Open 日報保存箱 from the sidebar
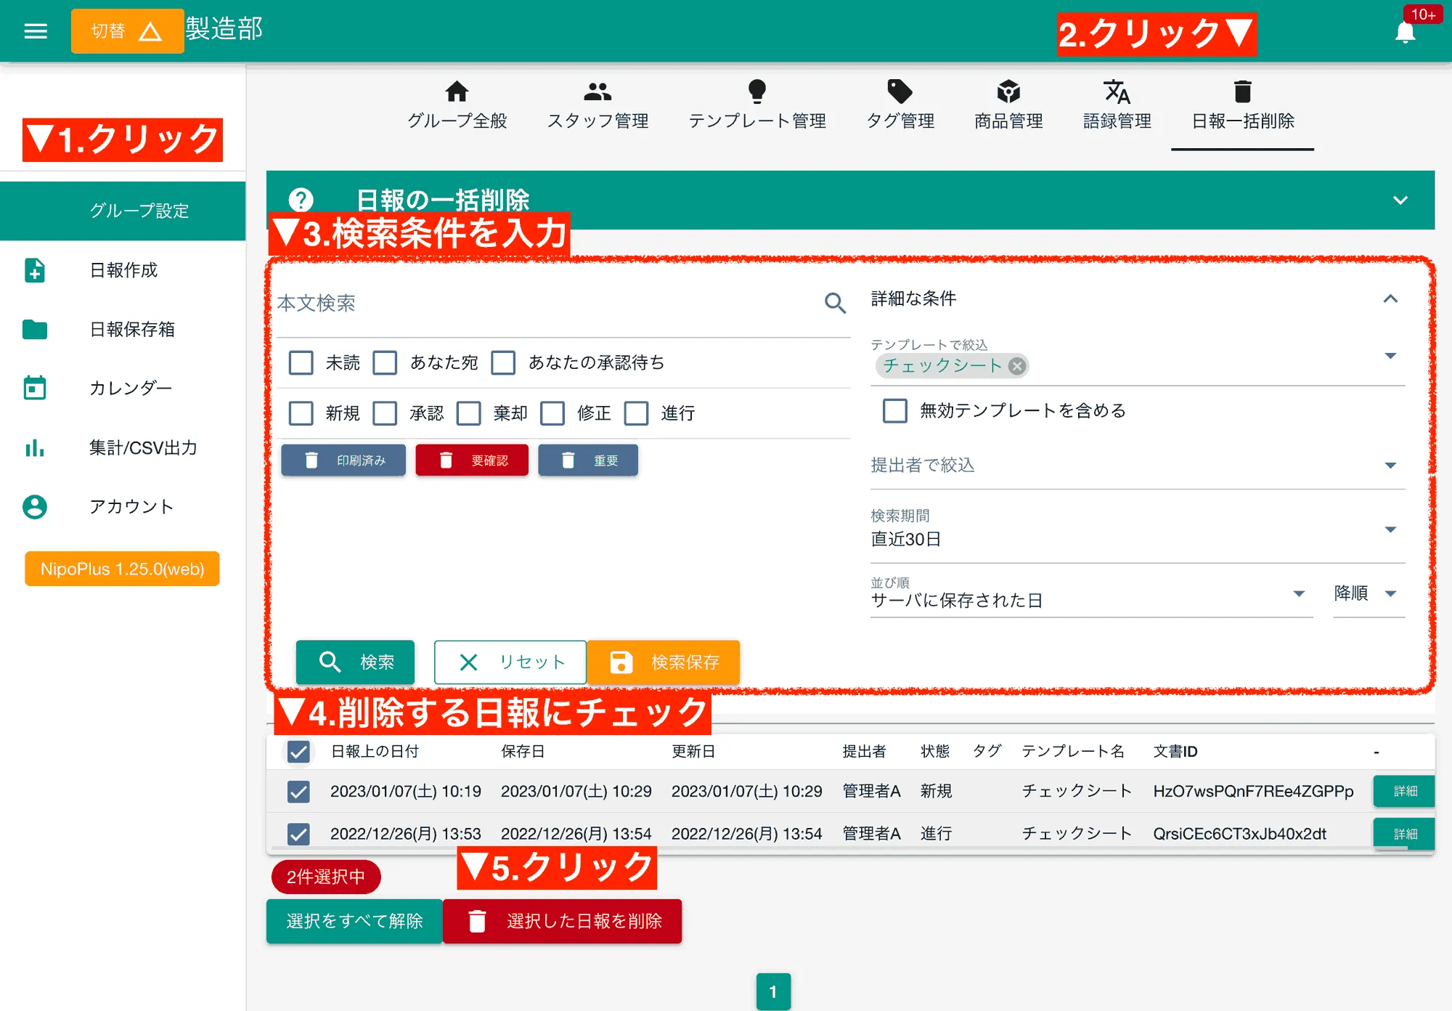 pyautogui.click(x=131, y=330)
